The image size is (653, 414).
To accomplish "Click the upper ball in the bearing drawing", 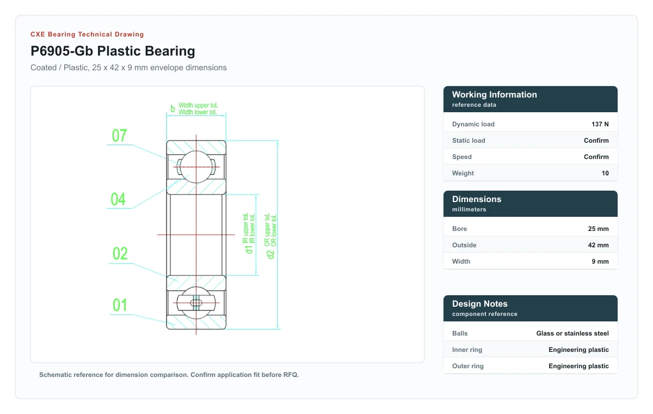I will coord(196,166).
